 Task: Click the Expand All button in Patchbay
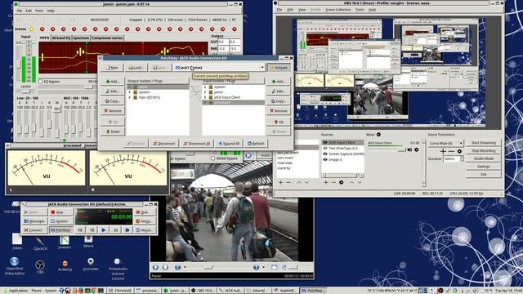coord(229,144)
